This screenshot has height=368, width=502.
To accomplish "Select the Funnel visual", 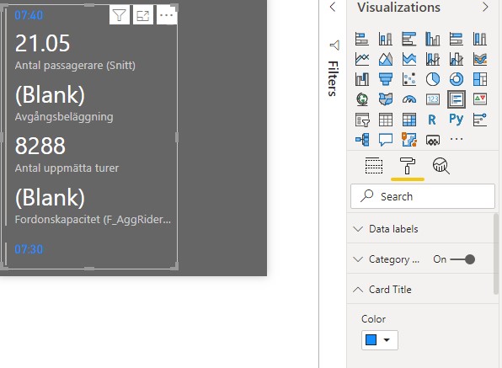I will tap(386, 79).
